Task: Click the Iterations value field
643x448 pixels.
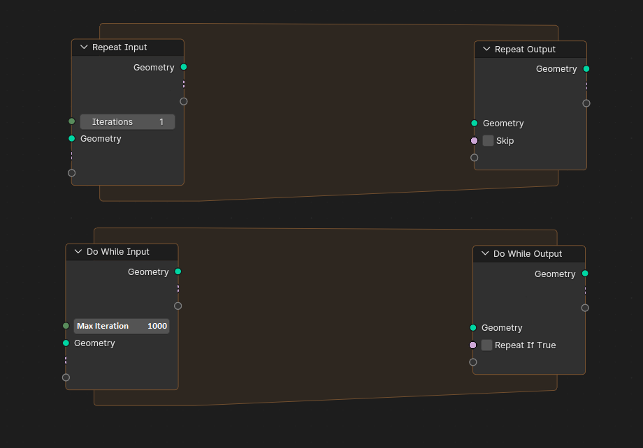Action: tap(127, 121)
